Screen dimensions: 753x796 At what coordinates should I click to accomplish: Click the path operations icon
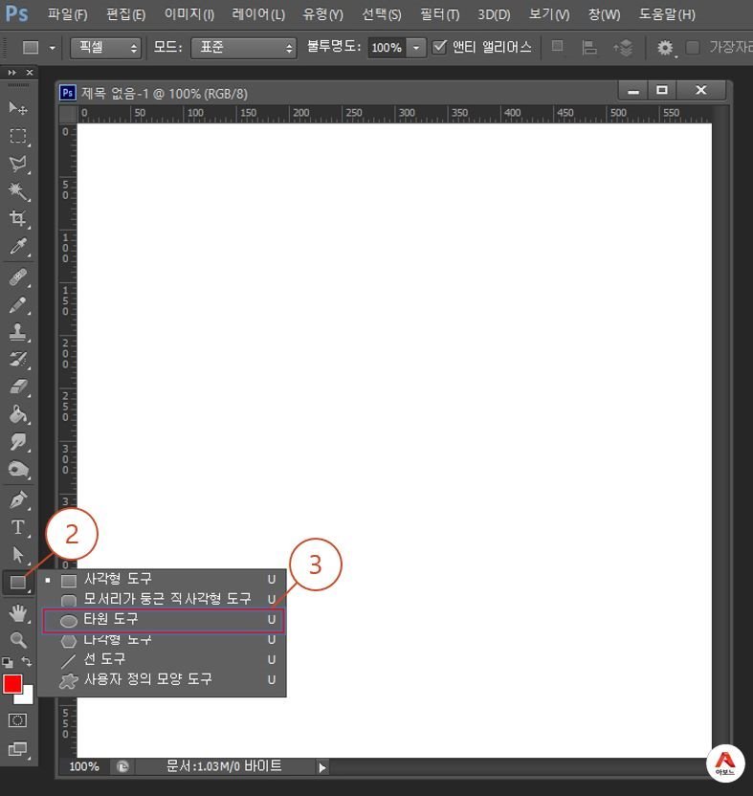coord(558,47)
